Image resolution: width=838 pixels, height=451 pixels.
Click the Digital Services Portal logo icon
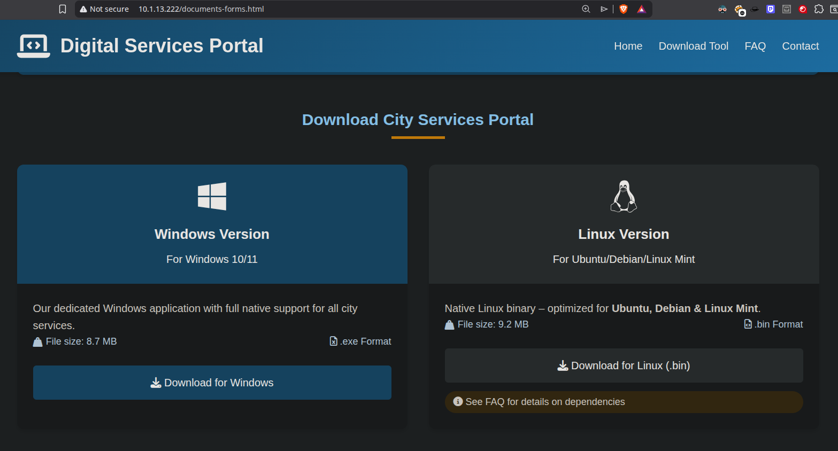pos(34,46)
